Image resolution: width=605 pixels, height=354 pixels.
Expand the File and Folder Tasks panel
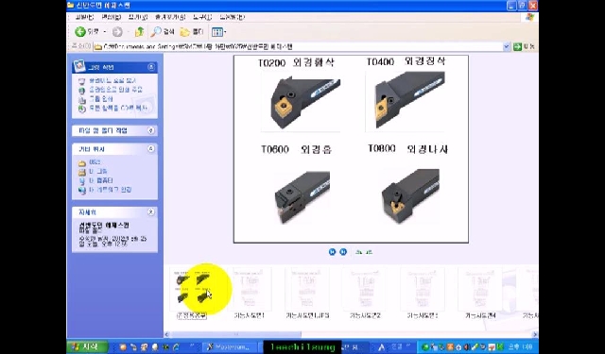151,130
